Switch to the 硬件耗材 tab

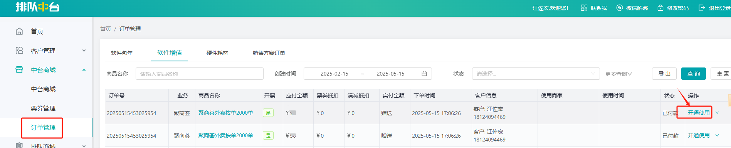(x=217, y=53)
